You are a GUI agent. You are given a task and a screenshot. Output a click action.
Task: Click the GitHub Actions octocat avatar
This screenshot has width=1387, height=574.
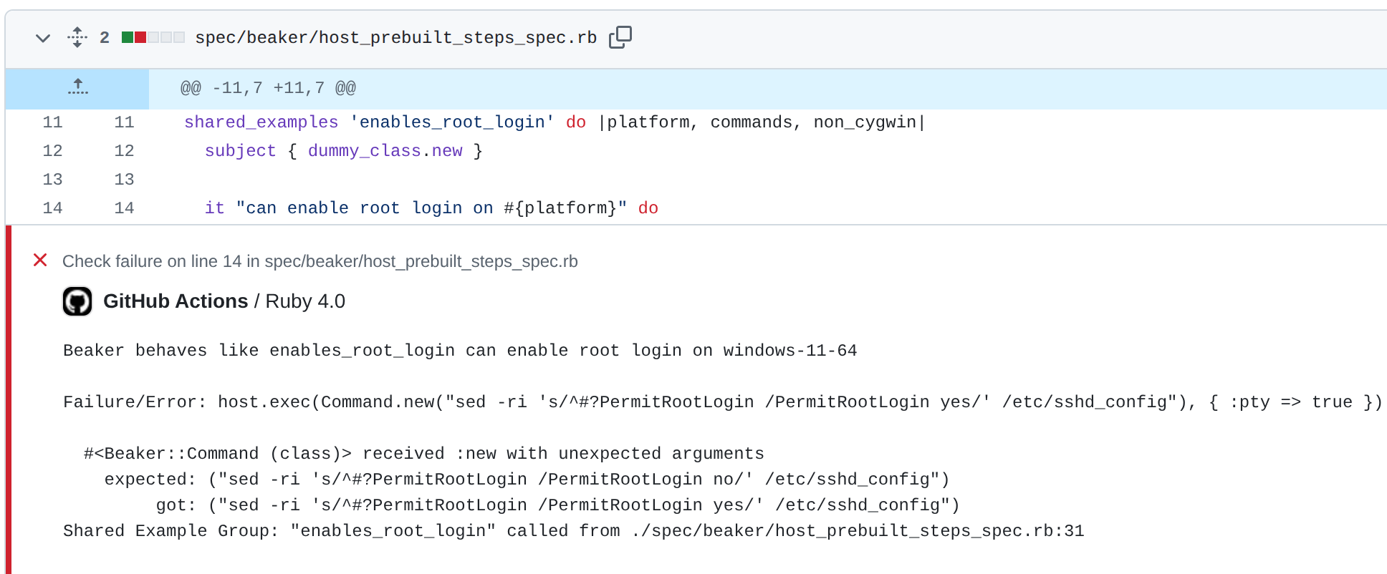77,301
